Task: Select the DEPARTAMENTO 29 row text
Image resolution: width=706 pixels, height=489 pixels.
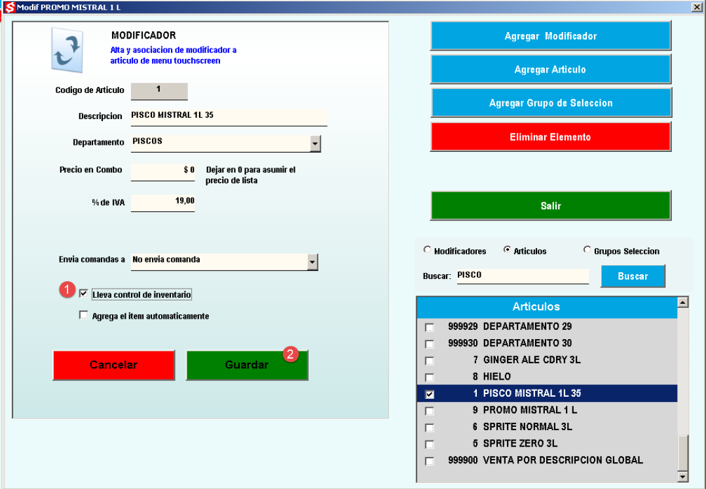Action: [527, 326]
